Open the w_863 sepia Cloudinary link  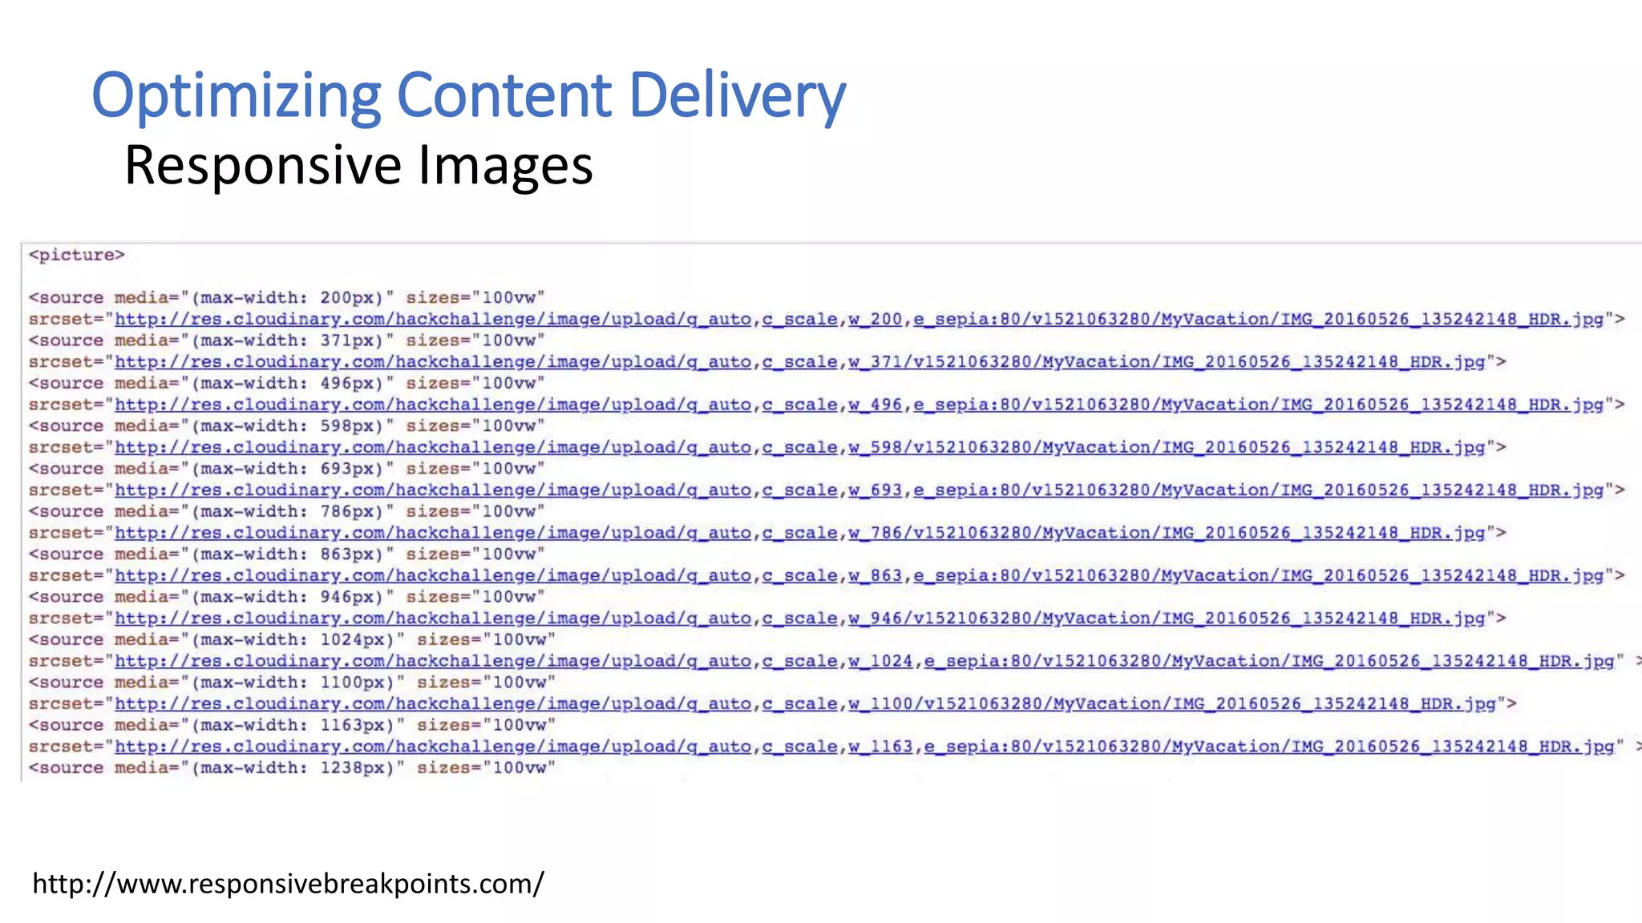pyautogui.click(x=859, y=575)
